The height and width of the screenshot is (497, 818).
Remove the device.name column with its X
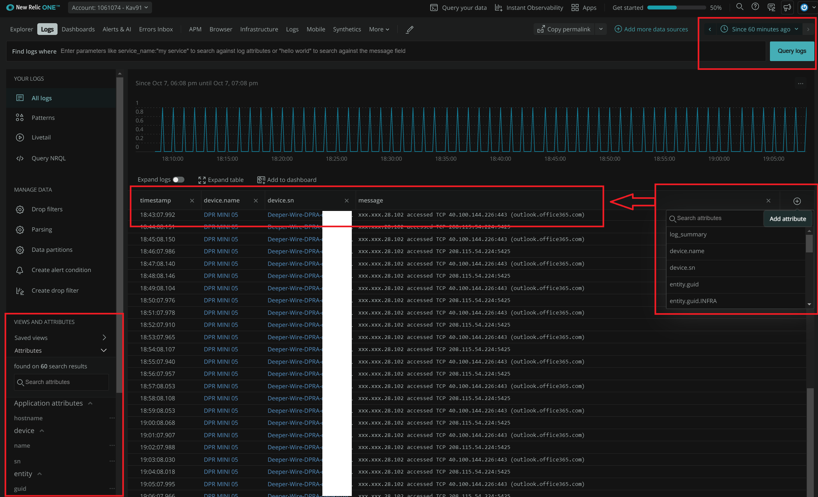pos(256,200)
